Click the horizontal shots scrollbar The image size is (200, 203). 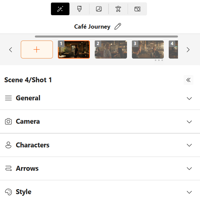[x=106, y=37]
